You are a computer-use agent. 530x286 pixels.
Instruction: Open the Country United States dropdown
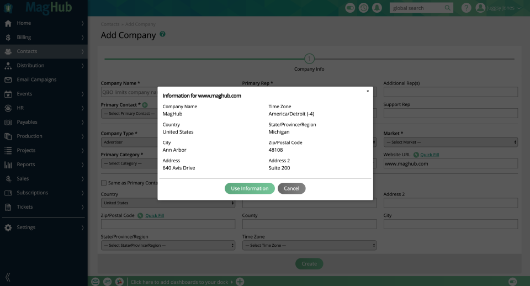[x=168, y=203]
